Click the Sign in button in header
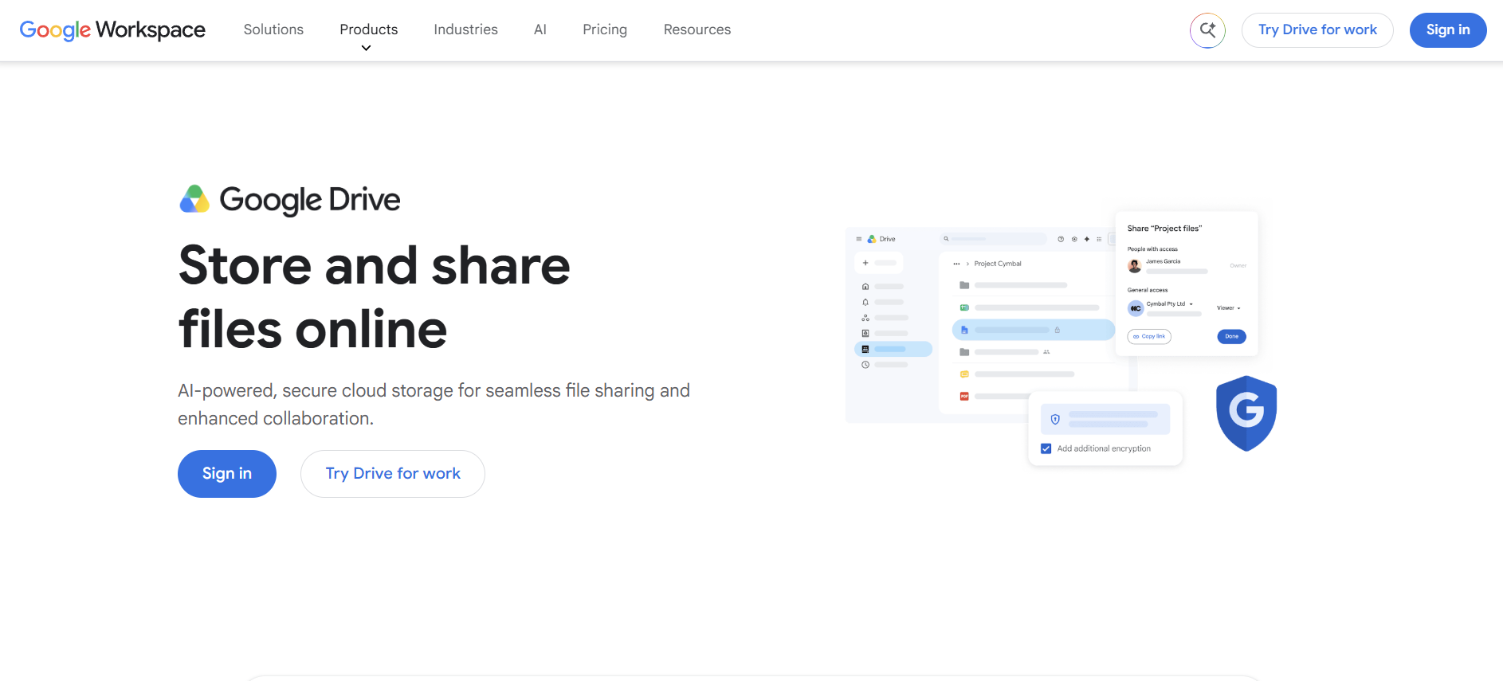1503x681 pixels. click(x=1448, y=30)
